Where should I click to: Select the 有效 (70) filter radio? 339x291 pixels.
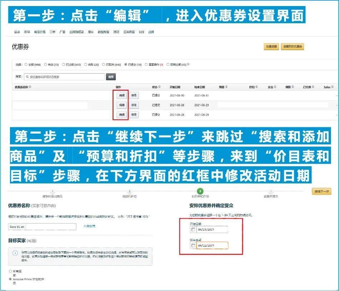(45, 64)
